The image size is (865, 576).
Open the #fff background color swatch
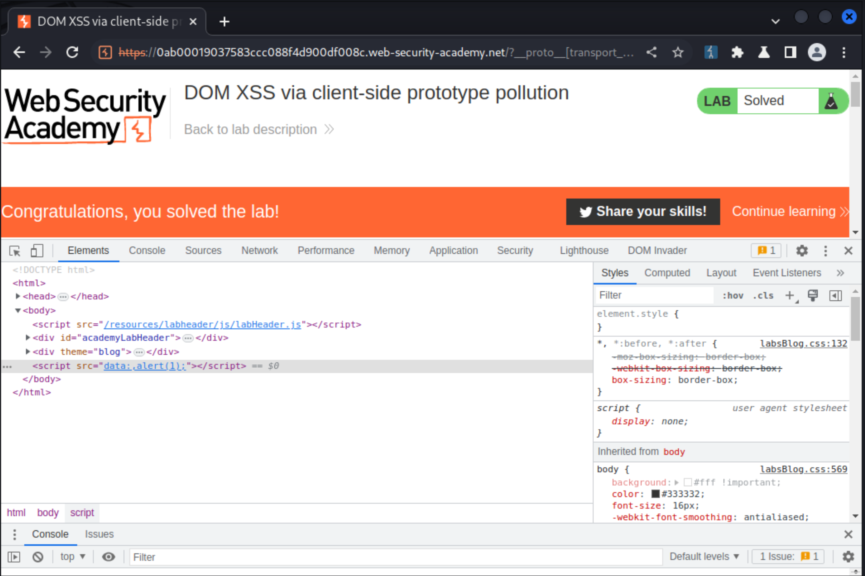pos(688,482)
